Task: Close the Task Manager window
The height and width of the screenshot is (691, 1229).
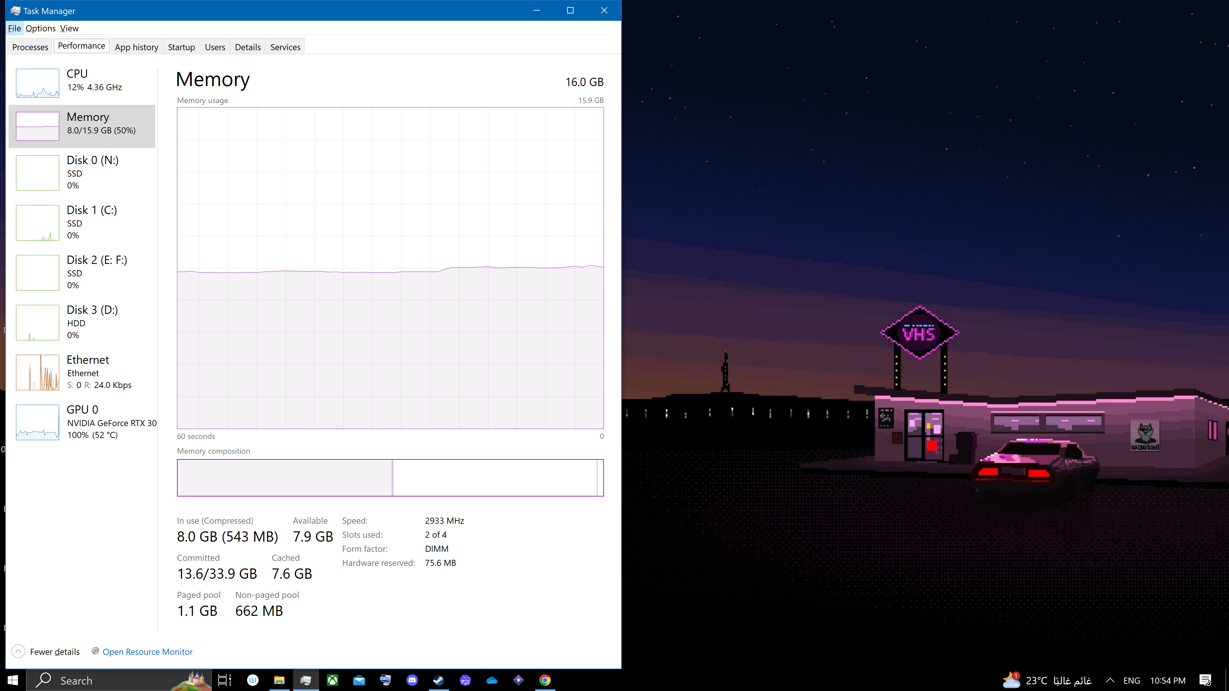Action: (x=604, y=11)
